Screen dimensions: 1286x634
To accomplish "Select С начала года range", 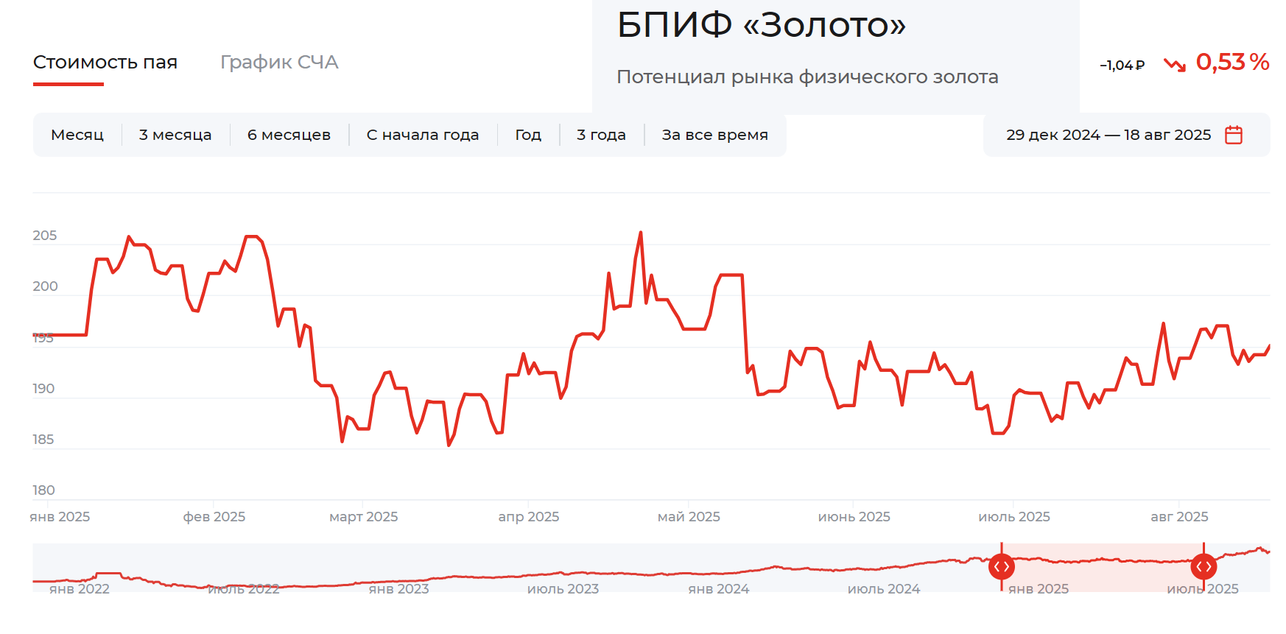I will pos(423,135).
